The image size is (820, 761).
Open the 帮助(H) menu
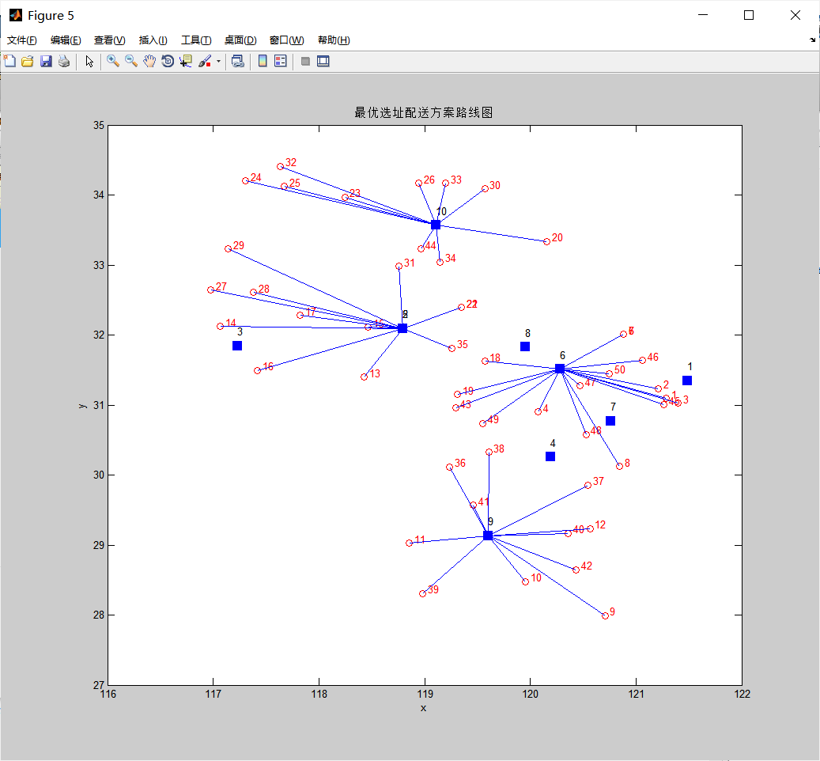tap(334, 40)
